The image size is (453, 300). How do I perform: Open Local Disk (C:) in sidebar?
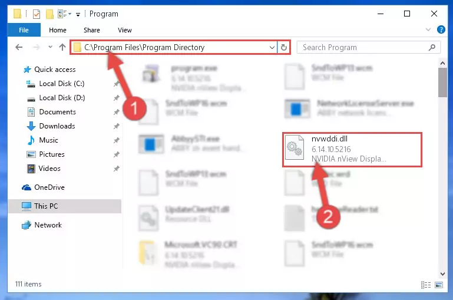tap(55, 84)
